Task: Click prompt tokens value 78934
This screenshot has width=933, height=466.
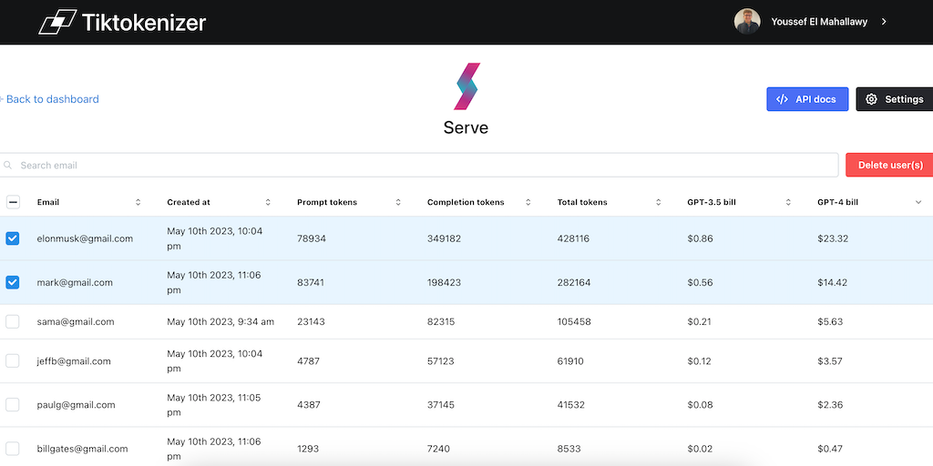Action: click(312, 238)
